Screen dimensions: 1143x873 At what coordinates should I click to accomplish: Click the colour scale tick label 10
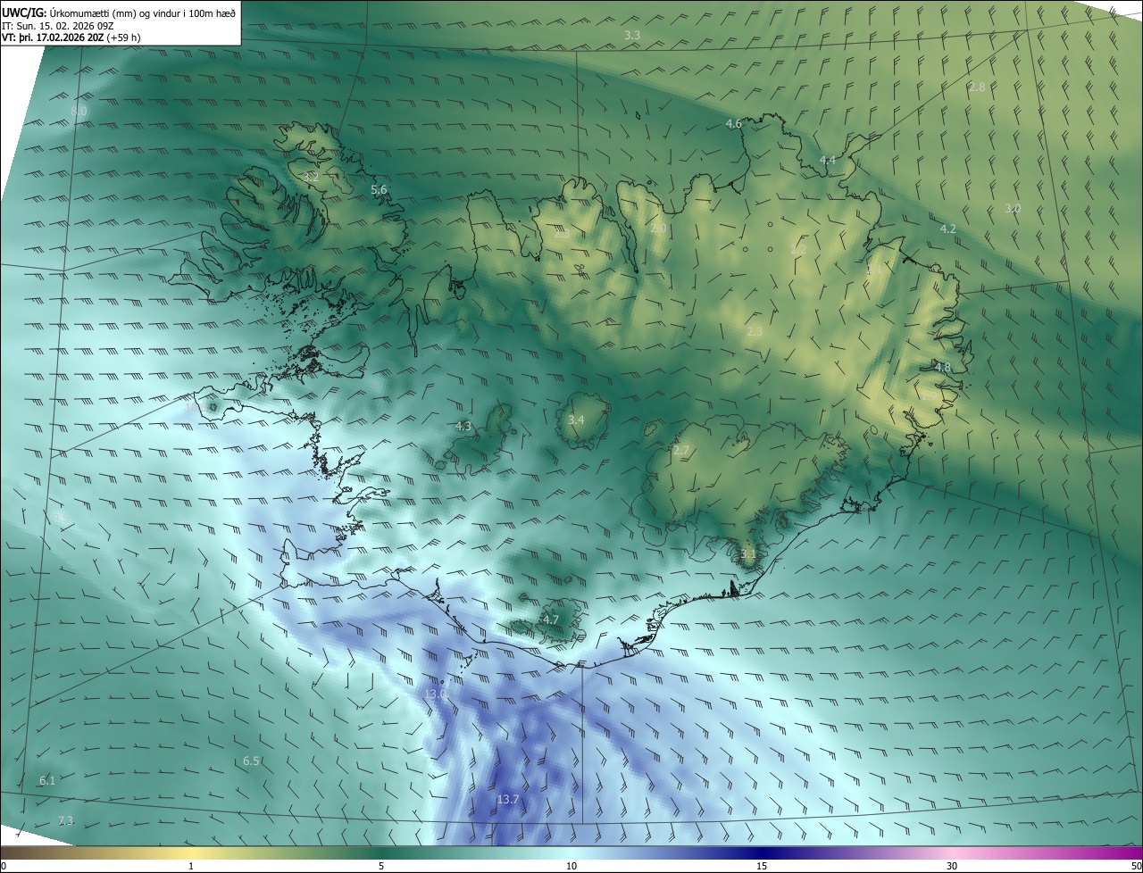coord(571,866)
